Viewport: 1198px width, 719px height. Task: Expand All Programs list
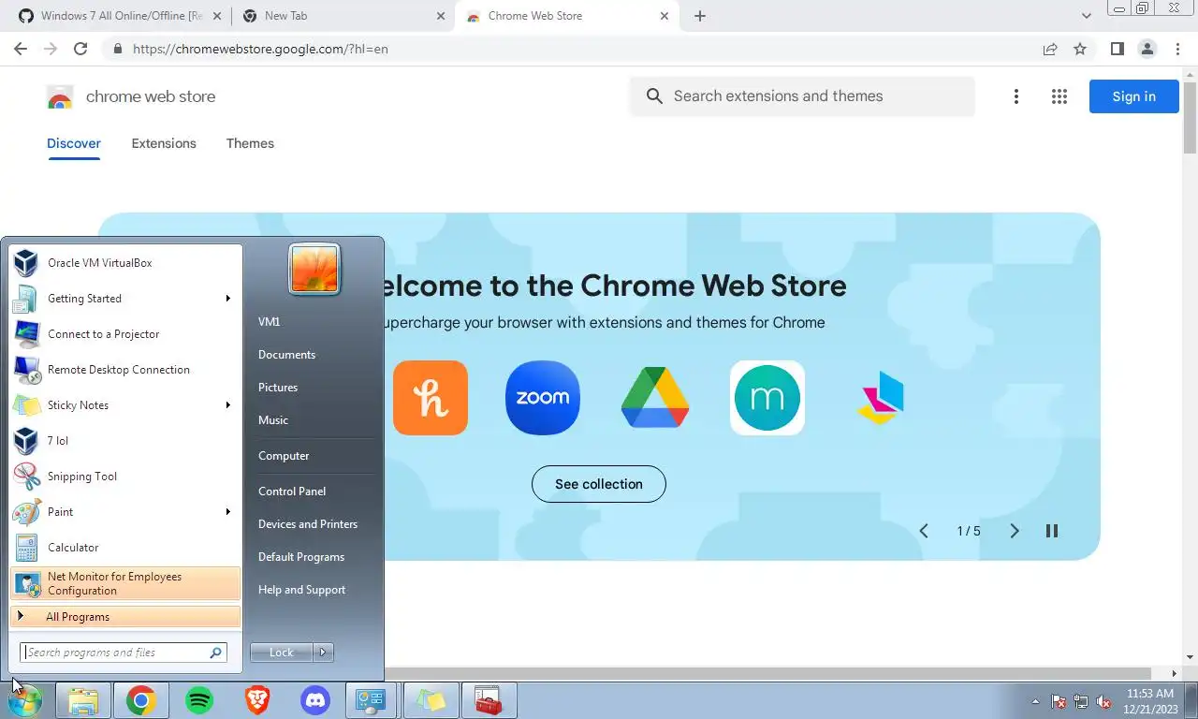pyautogui.click(x=125, y=617)
